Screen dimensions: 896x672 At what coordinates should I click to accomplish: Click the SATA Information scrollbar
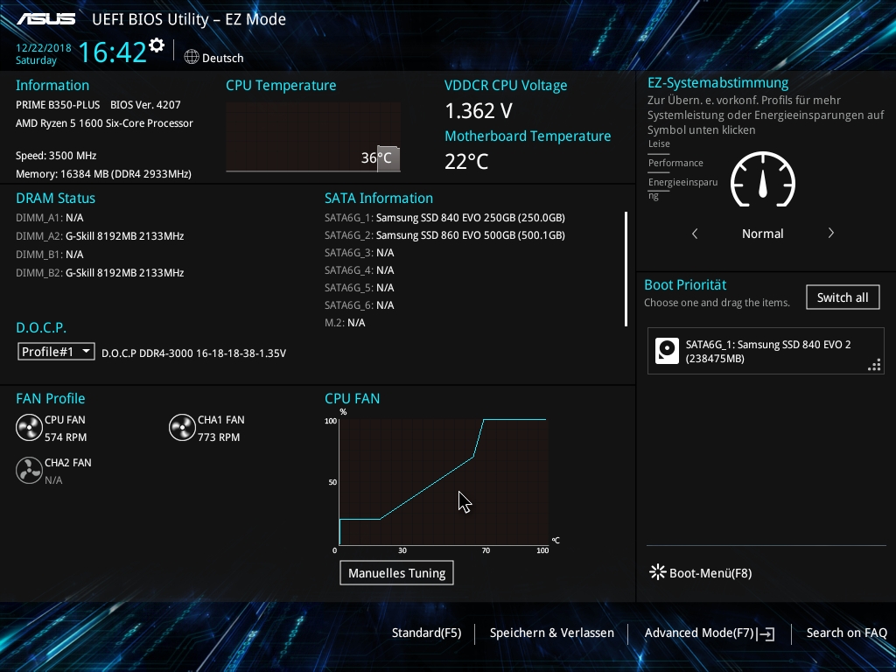pos(626,269)
